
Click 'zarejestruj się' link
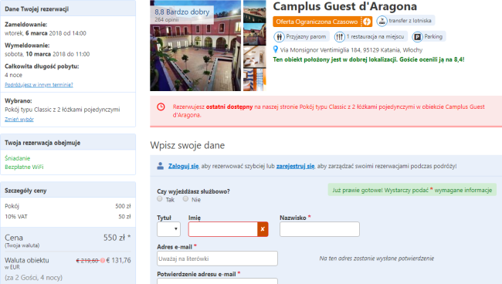point(295,166)
